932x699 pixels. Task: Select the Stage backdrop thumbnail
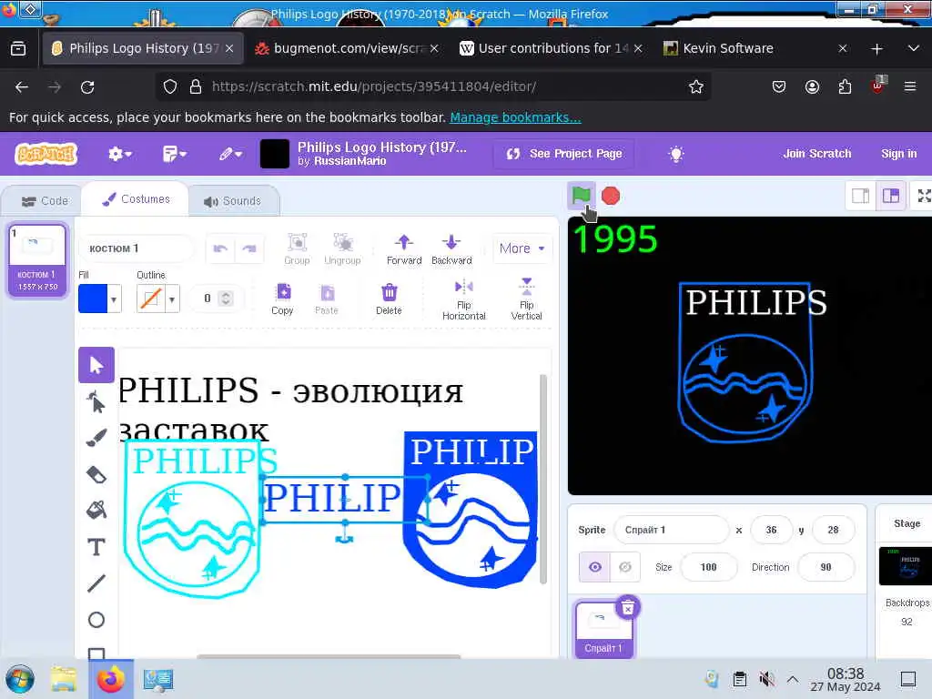(x=906, y=566)
